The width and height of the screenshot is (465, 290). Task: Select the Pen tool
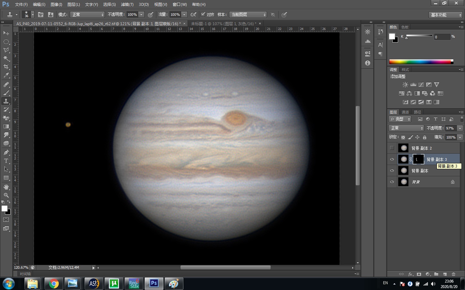click(6, 152)
